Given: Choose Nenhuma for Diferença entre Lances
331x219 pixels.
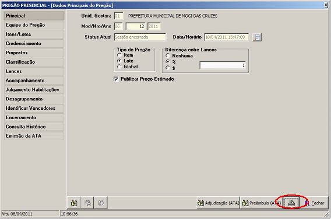Looking at the screenshot, I should click(168, 56).
